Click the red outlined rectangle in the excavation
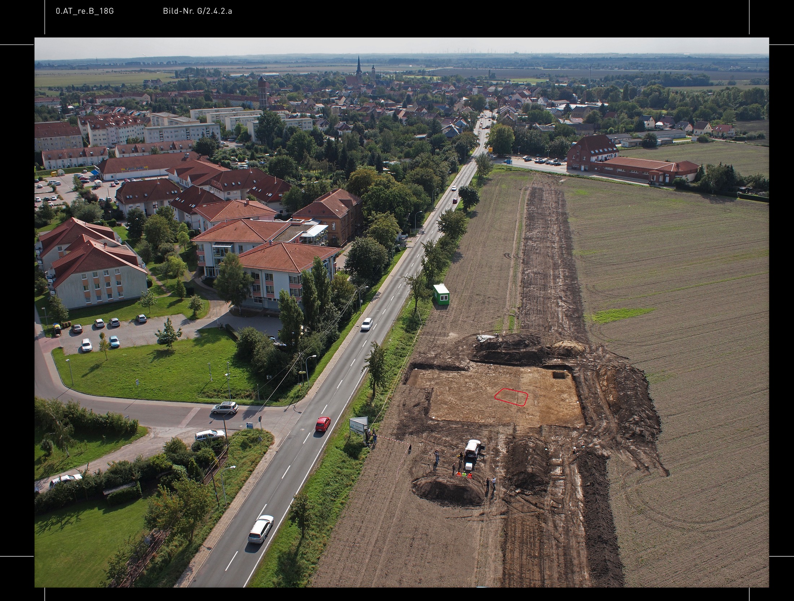Viewport: 794px width, 601px height. (511, 397)
